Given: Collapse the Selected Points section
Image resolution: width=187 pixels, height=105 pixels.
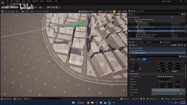Looking at the screenshot, I should point(129,74).
